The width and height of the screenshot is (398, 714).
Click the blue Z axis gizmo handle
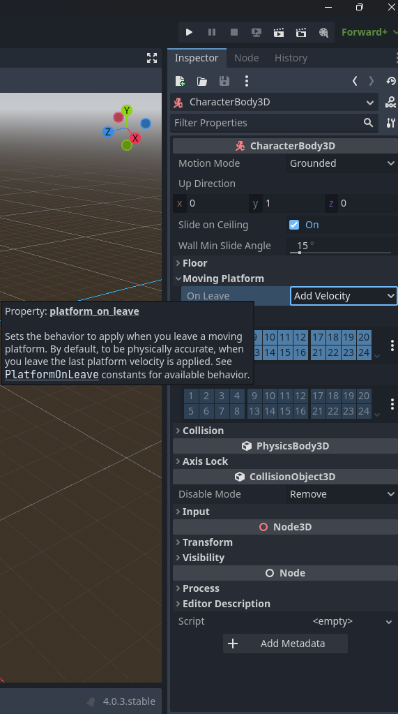(108, 132)
